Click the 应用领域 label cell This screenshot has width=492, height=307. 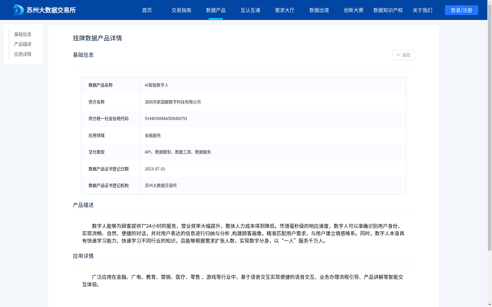click(111, 135)
